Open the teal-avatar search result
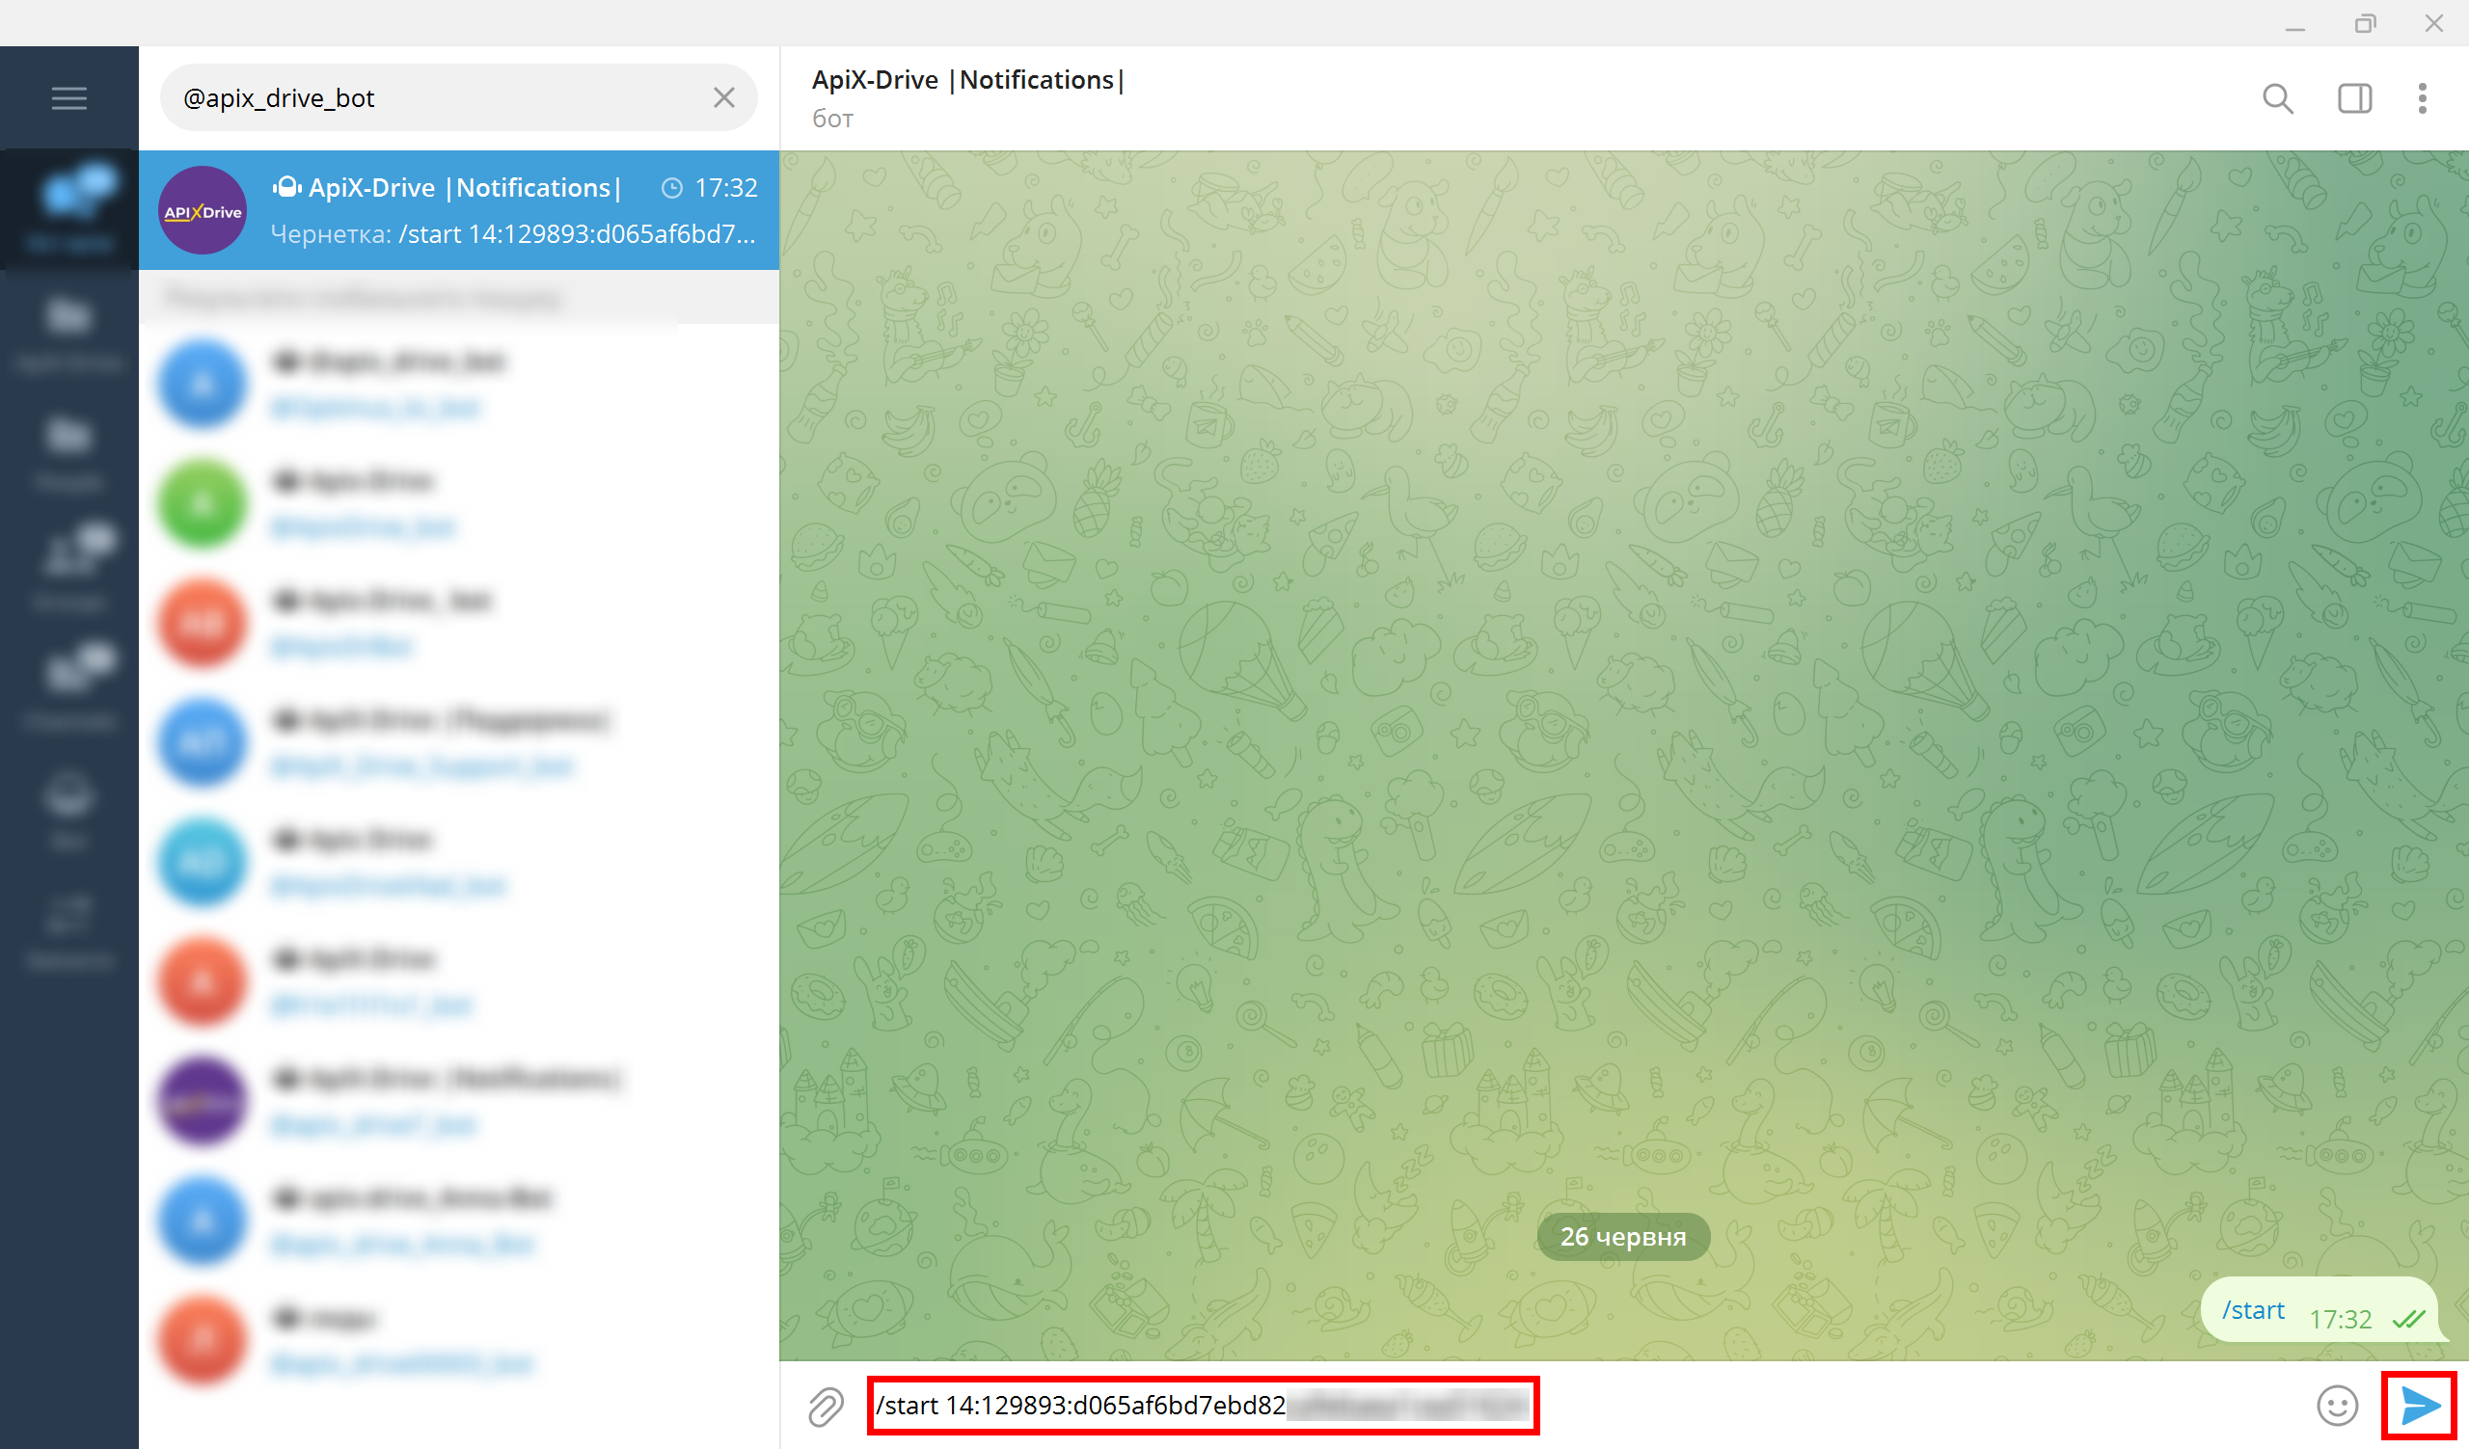2469x1449 pixels. coord(458,862)
